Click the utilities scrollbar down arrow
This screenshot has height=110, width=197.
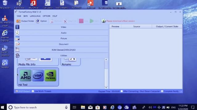[106, 88]
